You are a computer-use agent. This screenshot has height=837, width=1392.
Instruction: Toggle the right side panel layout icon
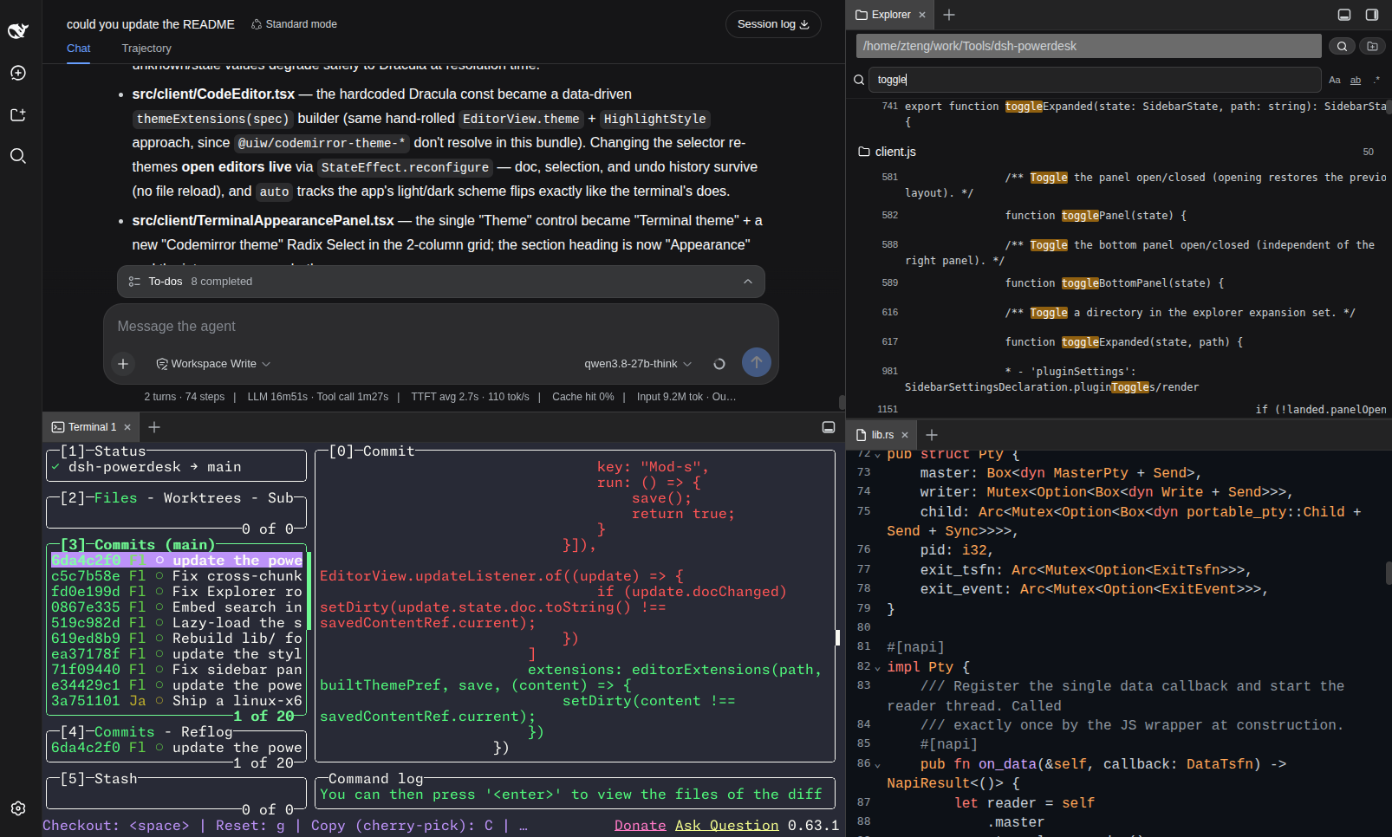pos(1372,15)
